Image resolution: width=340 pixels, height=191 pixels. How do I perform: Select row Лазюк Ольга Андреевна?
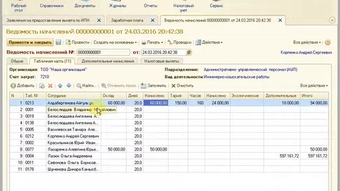(x=169, y=156)
